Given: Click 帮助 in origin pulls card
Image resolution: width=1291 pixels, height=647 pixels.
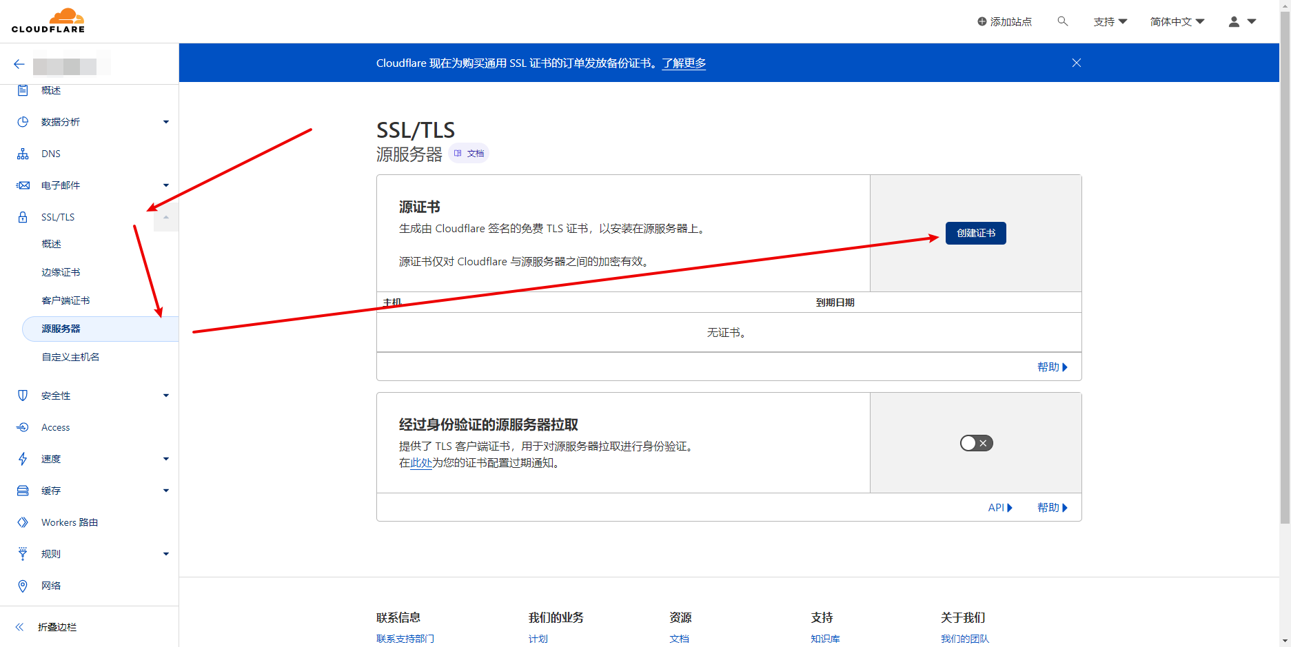Looking at the screenshot, I should (x=1053, y=508).
